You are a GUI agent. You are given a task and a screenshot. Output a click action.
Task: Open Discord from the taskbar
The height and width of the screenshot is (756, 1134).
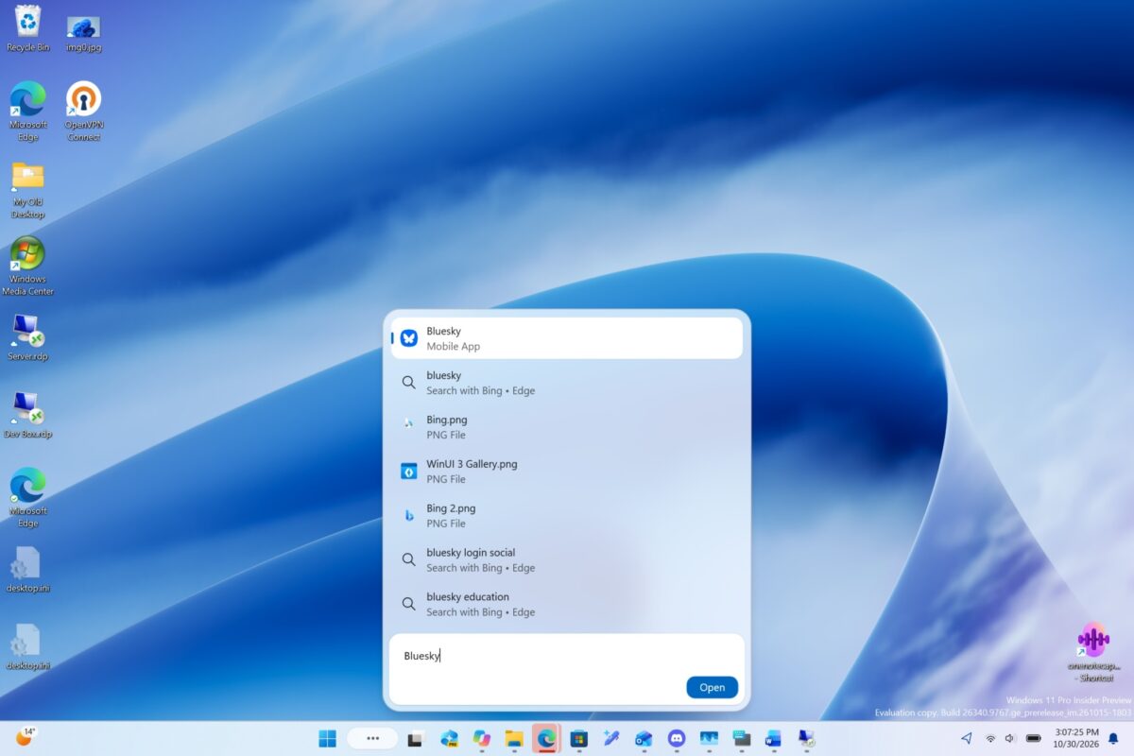click(x=677, y=738)
